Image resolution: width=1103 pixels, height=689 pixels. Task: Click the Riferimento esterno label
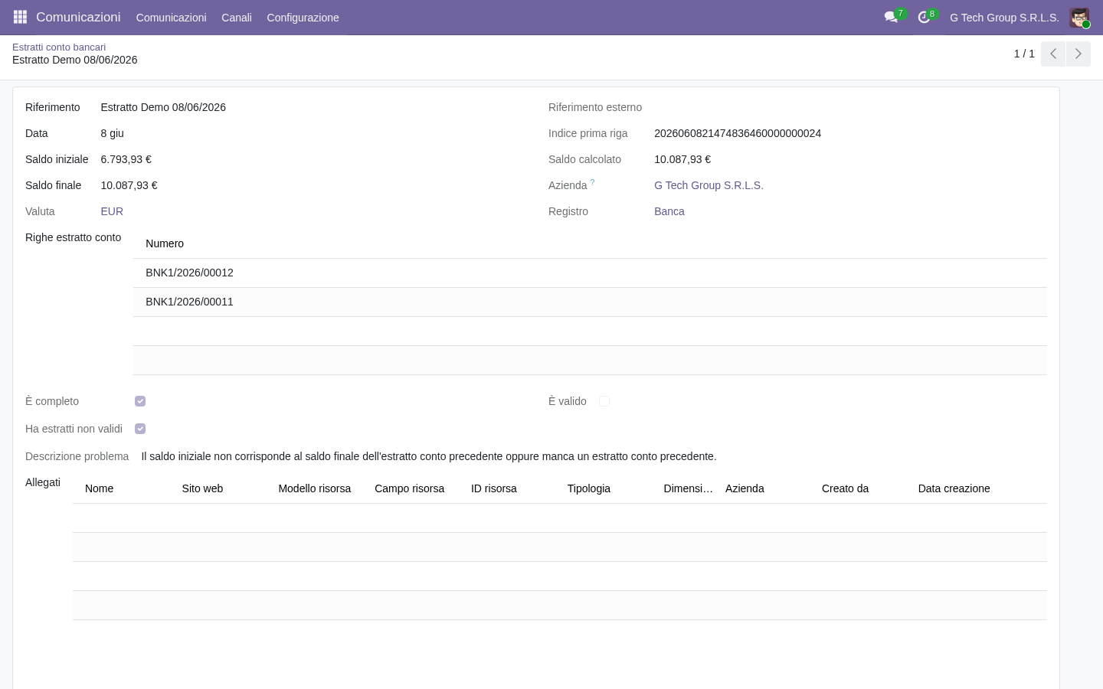(x=595, y=107)
